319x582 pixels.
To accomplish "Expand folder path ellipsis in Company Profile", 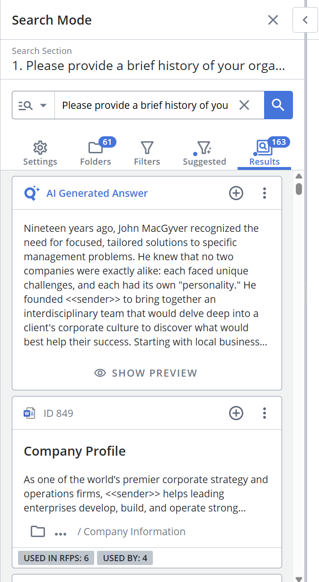I will click(61, 532).
